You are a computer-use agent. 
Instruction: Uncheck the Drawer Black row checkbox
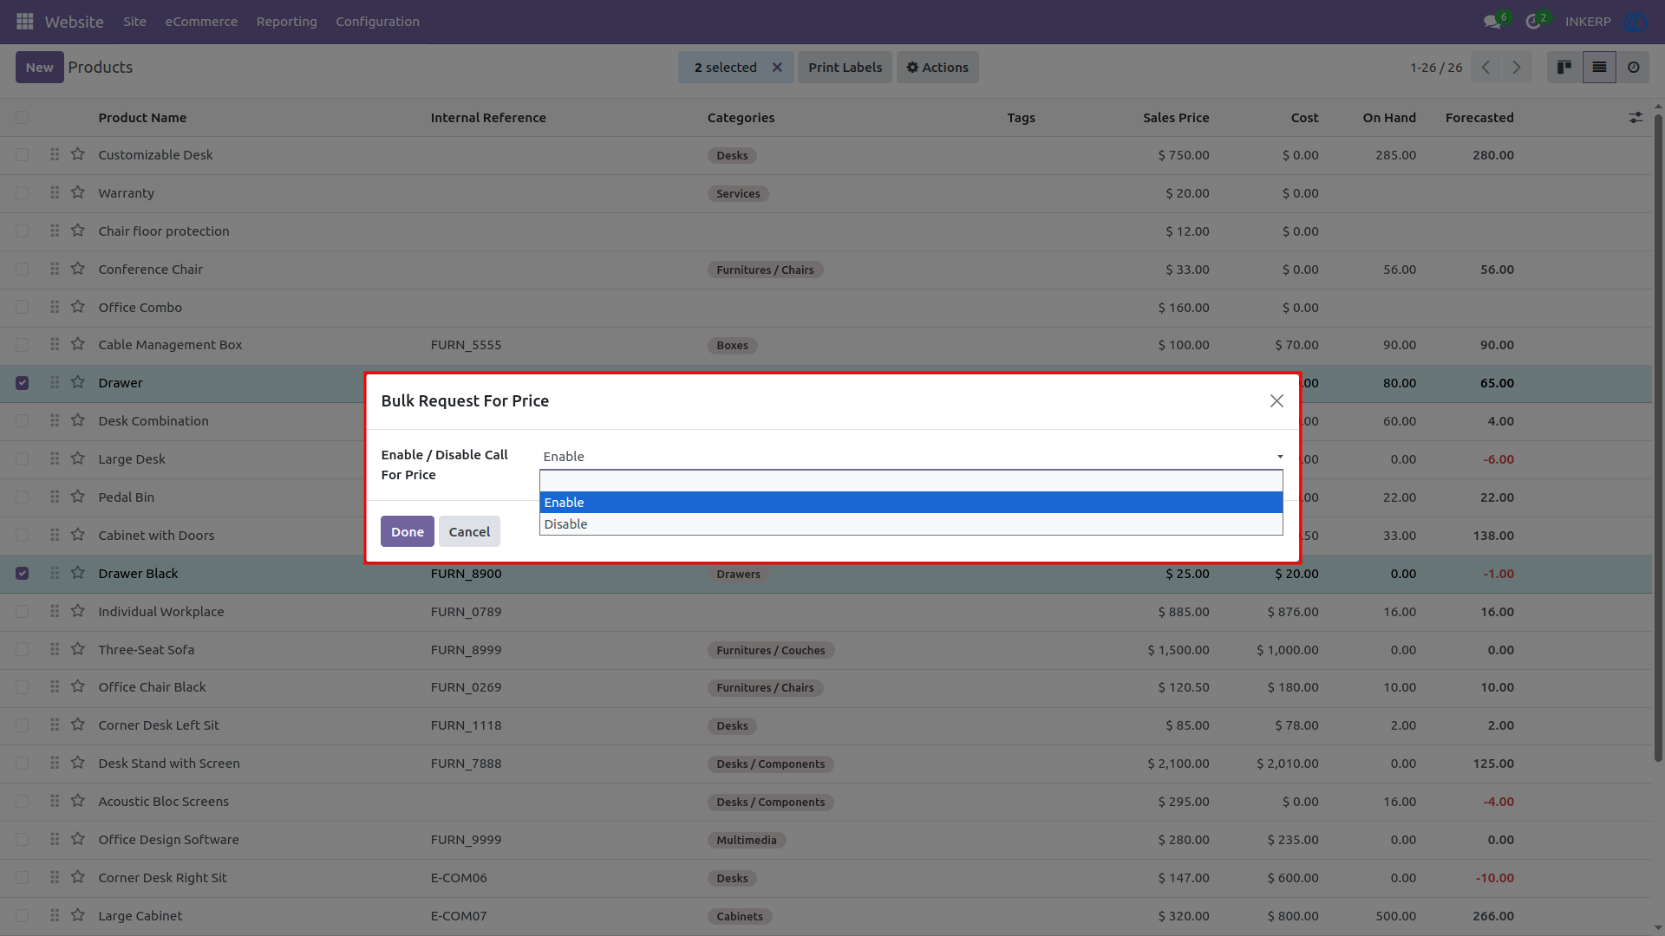[x=23, y=574]
